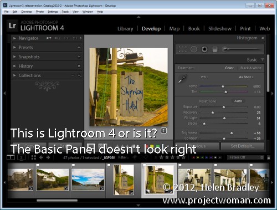Click the Exposure slider handle
This screenshot has width=277, height=210.
point(224,107)
